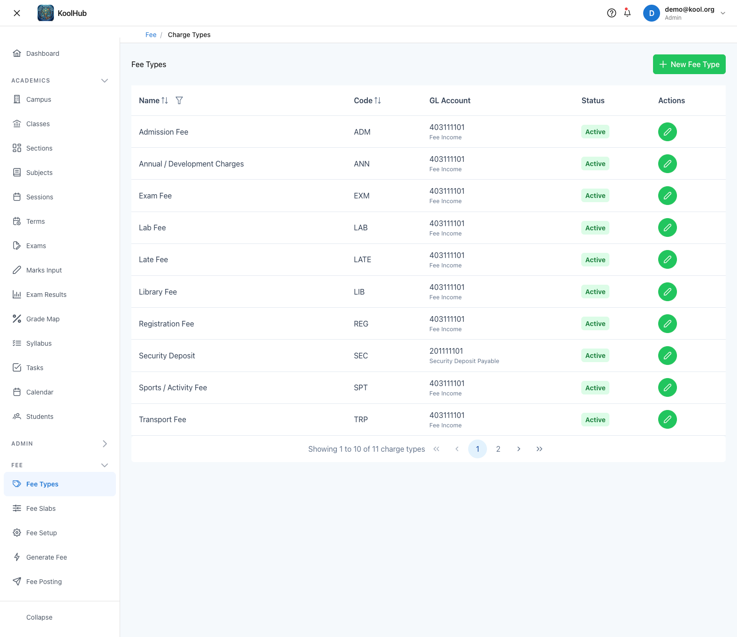
Task: Open Syllabus in the sidebar
Action: click(60, 343)
